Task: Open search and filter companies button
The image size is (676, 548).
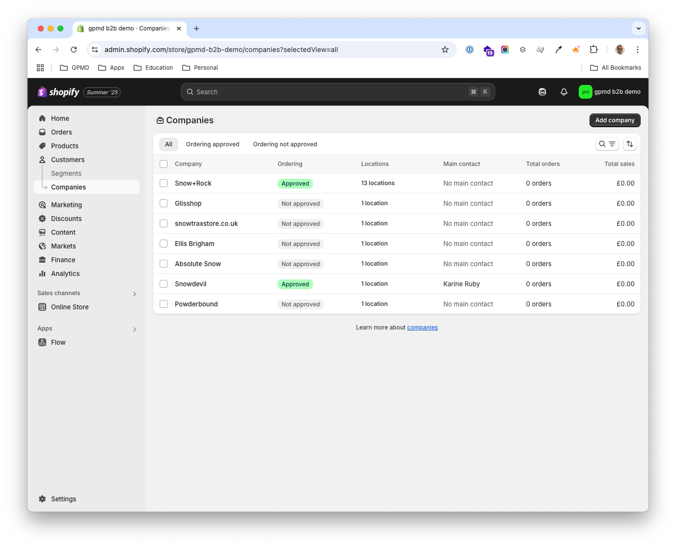Action: [x=607, y=144]
